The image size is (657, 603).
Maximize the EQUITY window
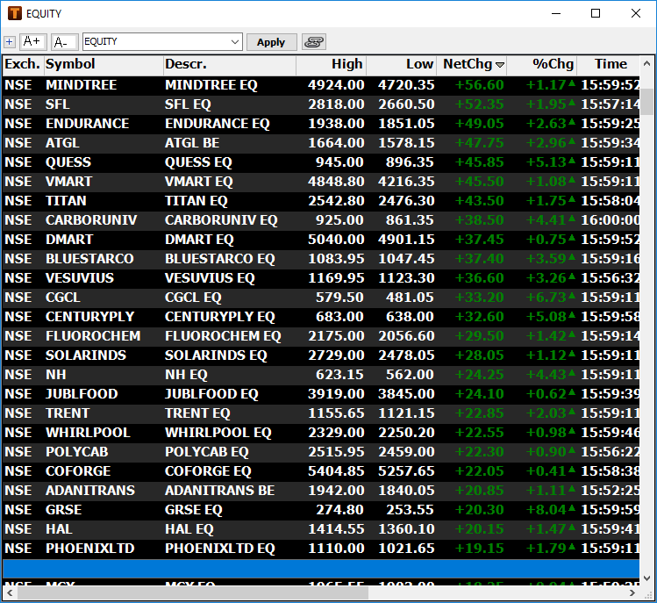point(596,13)
